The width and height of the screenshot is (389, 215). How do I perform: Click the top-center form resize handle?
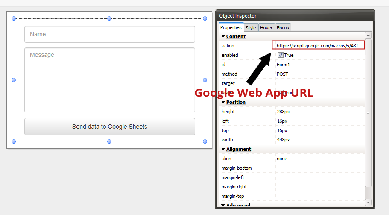click(x=109, y=18)
